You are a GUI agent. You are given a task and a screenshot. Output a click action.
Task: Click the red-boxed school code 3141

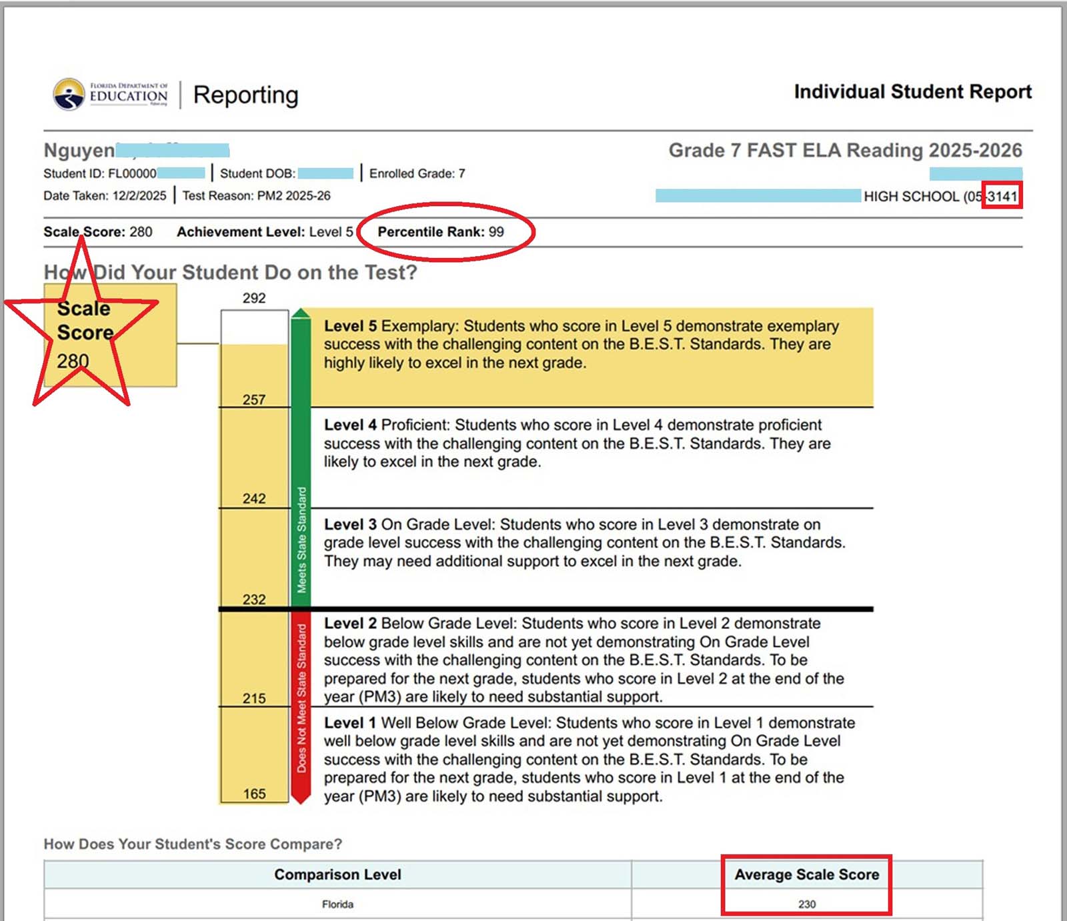pos(1002,197)
